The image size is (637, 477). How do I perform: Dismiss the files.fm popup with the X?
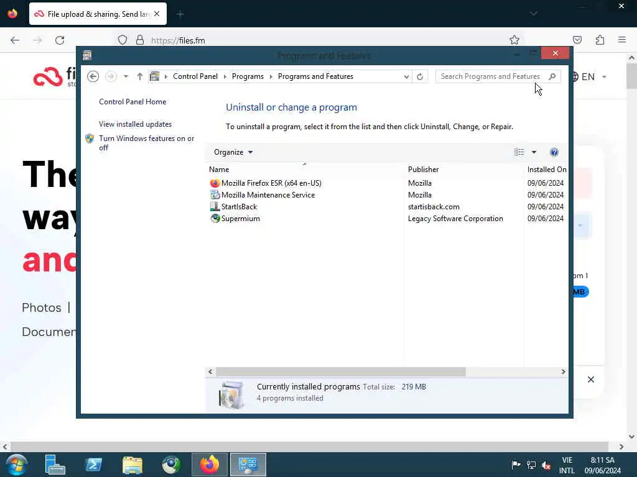tap(591, 379)
